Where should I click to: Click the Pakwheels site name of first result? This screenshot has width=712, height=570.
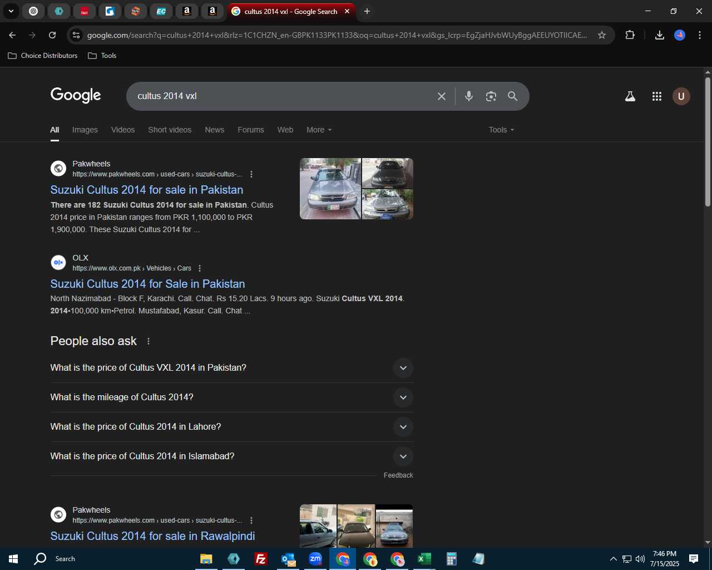click(91, 164)
